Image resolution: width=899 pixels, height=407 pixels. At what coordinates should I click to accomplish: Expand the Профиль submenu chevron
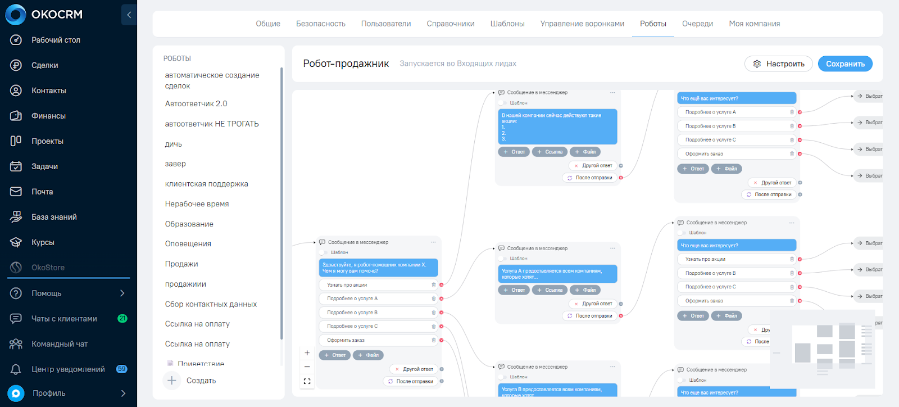pyautogui.click(x=123, y=394)
